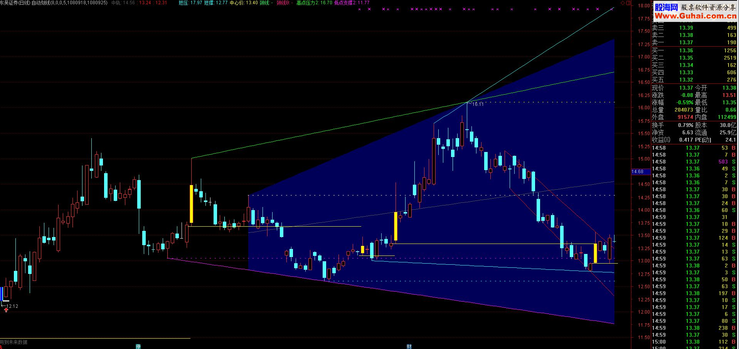This screenshot has width=739, height=349.
Task: Click the 11.50 label on price axis
Action: [x=644, y=337]
